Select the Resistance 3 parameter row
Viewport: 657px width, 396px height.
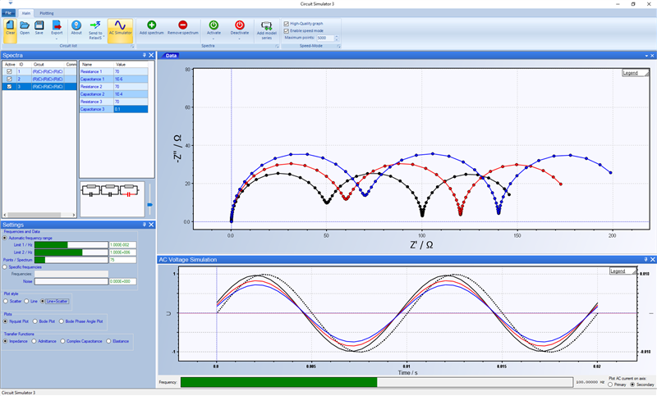pyautogui.click(x=113, y=102)
